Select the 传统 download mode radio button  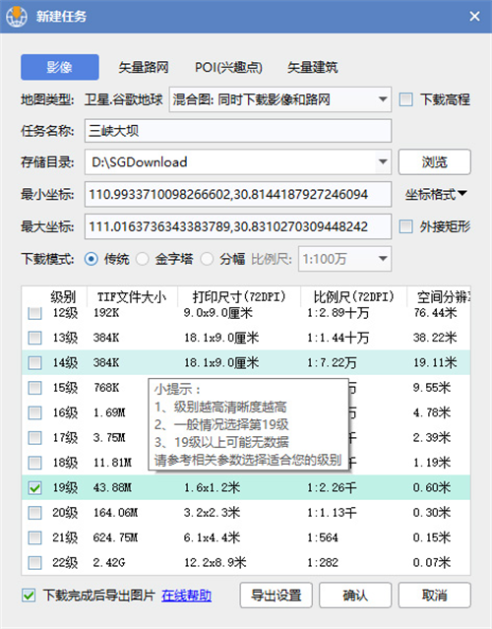tap(92, 259)
